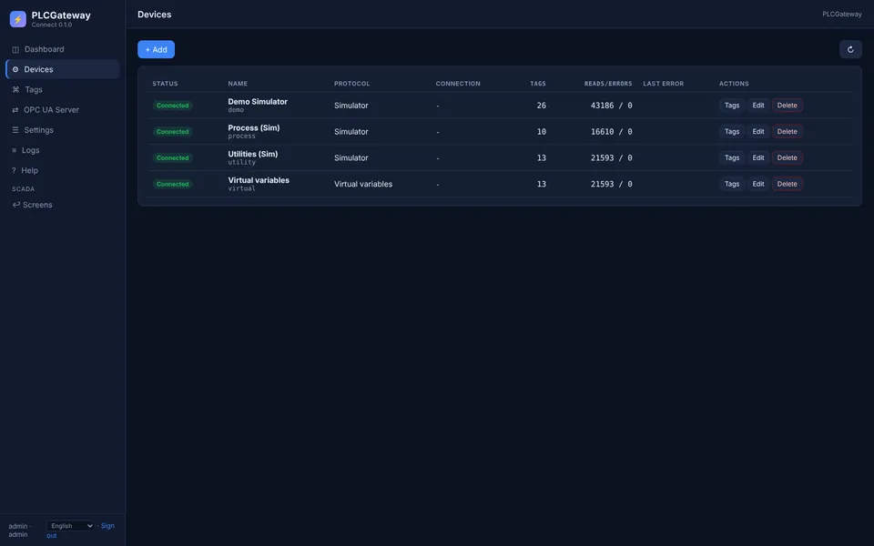The height and width of the screenshot is (546, 874).
Task: Open Tags for Virtual variables device
Action: (x=732, y=184)
